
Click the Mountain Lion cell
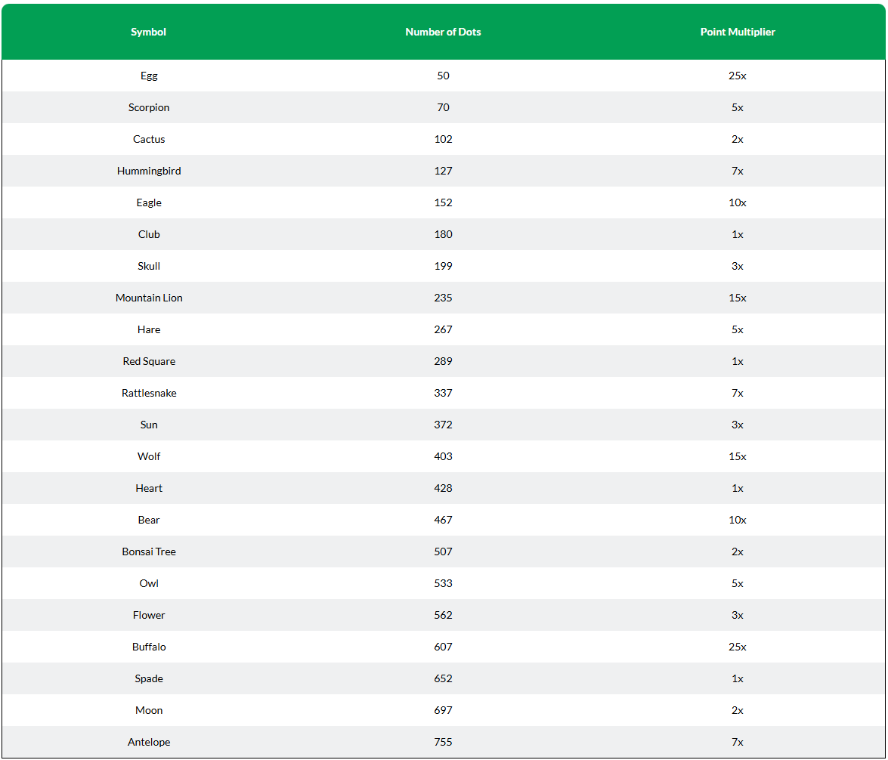pyautogui.click(x=149, y=298)
